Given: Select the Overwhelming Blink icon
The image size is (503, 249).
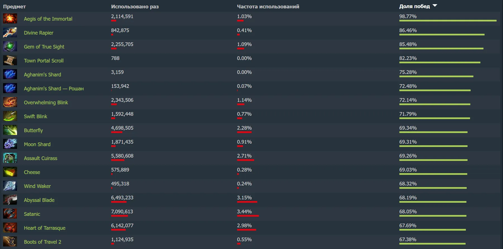Looking at the screenshot, I should [10, 102].
